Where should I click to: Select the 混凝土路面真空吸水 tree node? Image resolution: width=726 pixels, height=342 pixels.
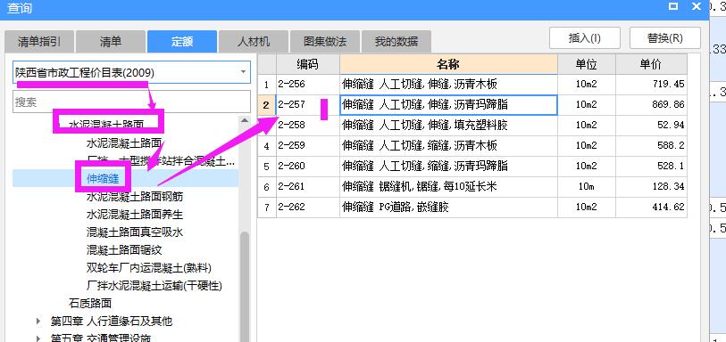click(x=135, y=232)
